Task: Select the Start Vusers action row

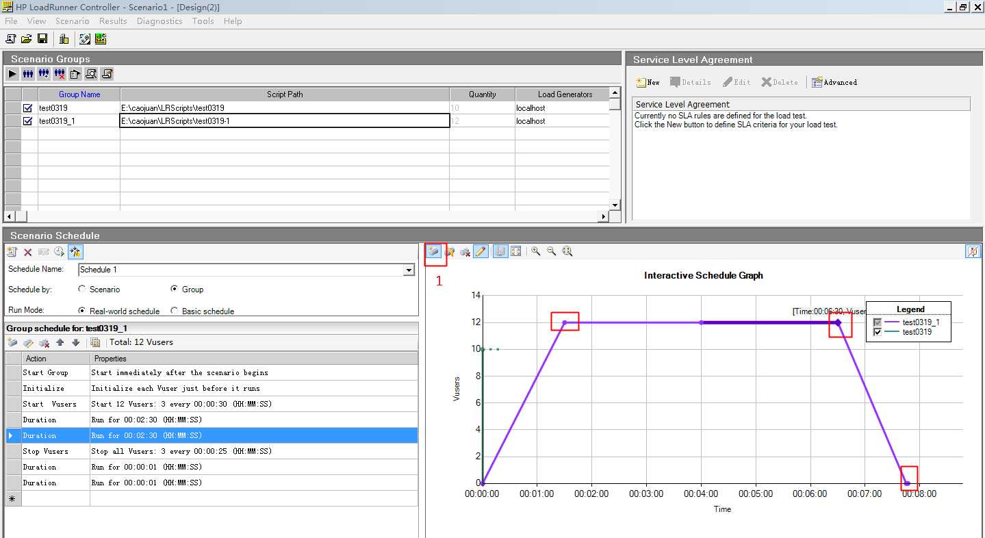Action: tap(212, 404)
